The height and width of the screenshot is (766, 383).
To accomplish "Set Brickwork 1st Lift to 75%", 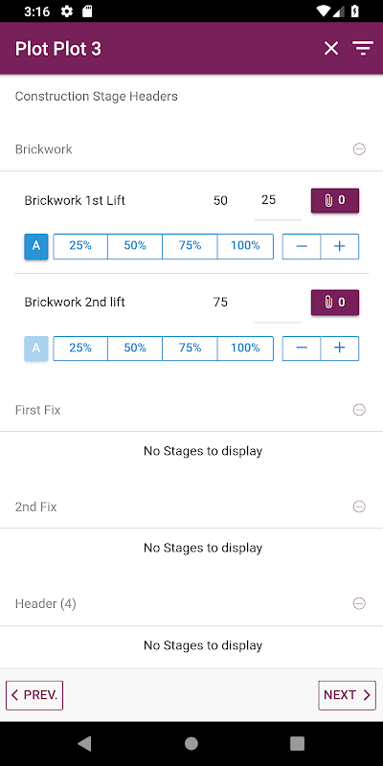I will tap(190, 246).
